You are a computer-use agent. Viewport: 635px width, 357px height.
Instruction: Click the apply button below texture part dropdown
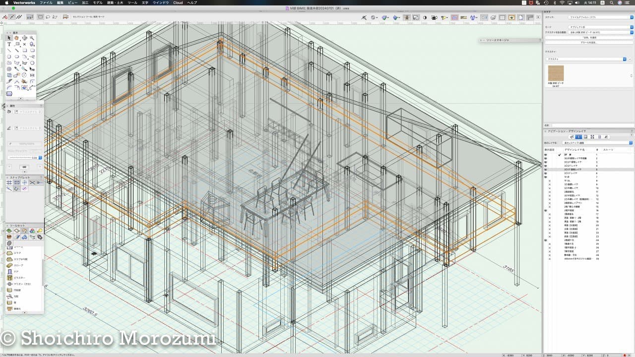[589, 37]
